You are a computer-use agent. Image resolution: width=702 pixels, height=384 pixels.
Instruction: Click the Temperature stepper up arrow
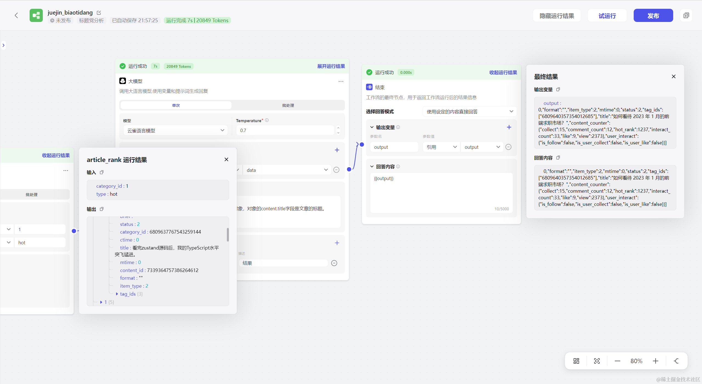coord(338,128)
